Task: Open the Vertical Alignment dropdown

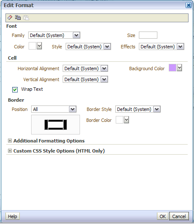Action: [x=85, y=79]
